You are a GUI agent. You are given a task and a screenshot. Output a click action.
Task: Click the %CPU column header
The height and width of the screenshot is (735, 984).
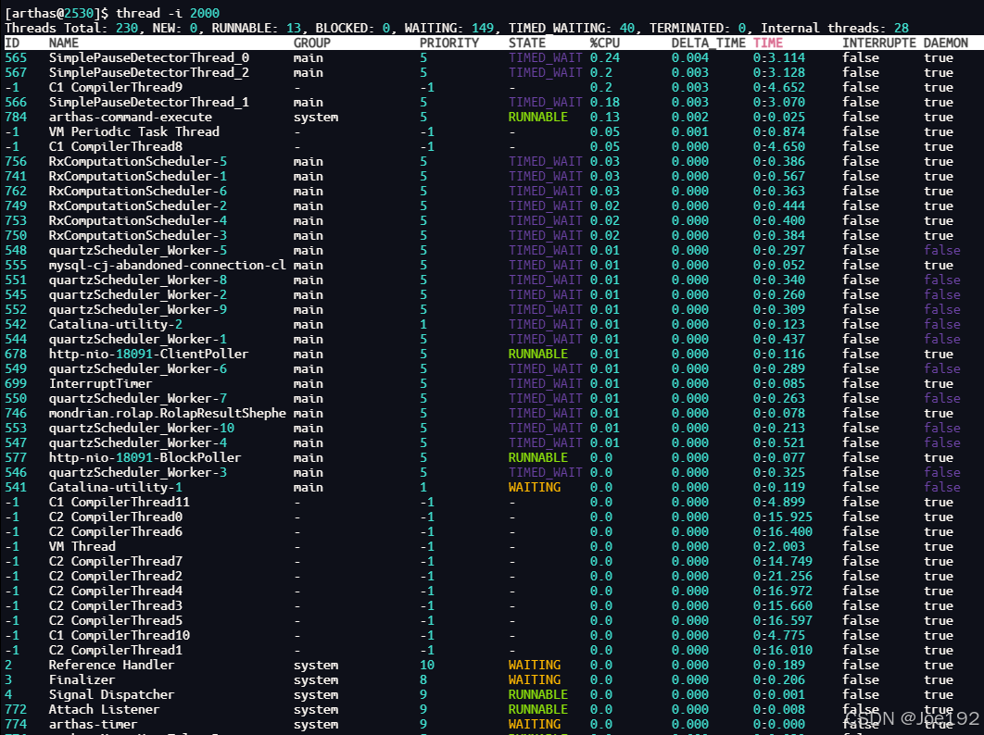pos(605,43)
